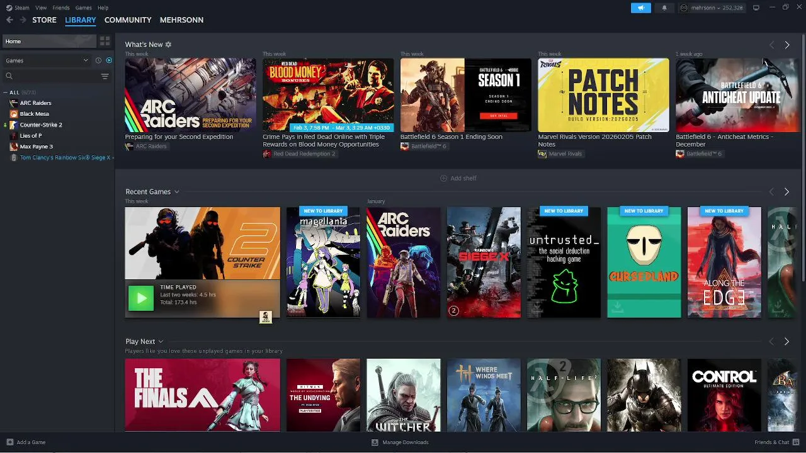Go to the STORE tab
Viewport: 806px width, 453px height.
(x=44, y=20)
